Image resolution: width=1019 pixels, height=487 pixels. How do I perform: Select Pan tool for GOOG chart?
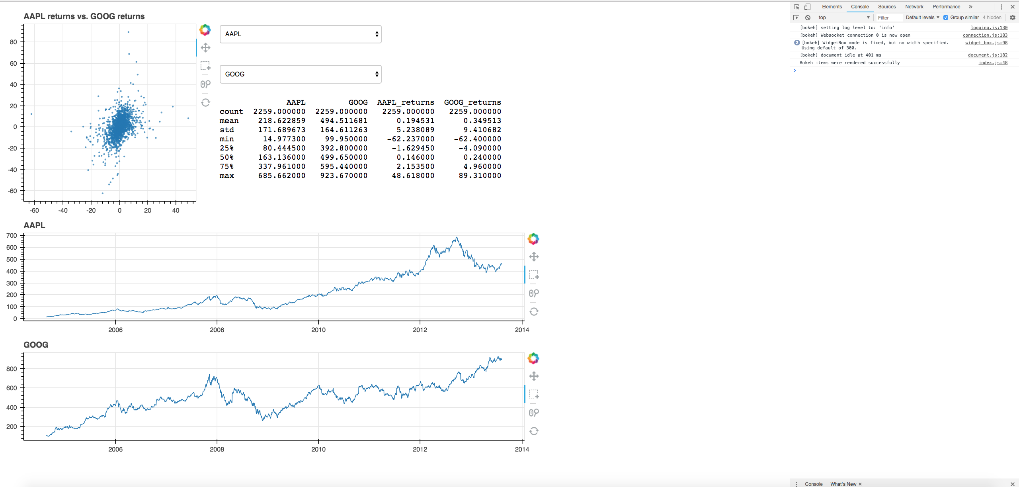click(534, 376)
